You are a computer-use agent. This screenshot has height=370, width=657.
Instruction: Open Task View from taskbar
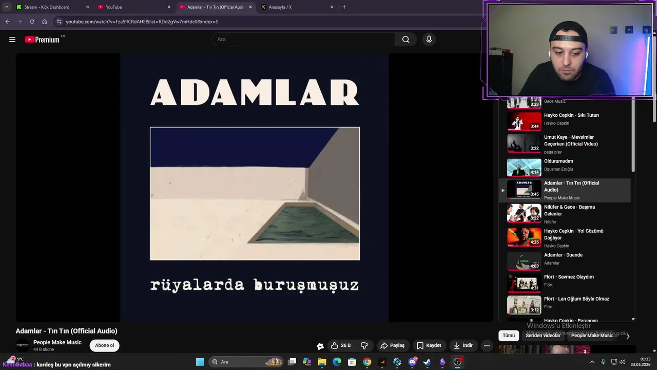coord(292,362)
